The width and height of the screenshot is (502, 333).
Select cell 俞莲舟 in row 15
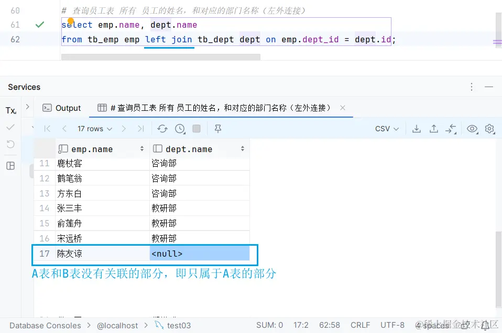pyautogui.click(x=102, y=223)
